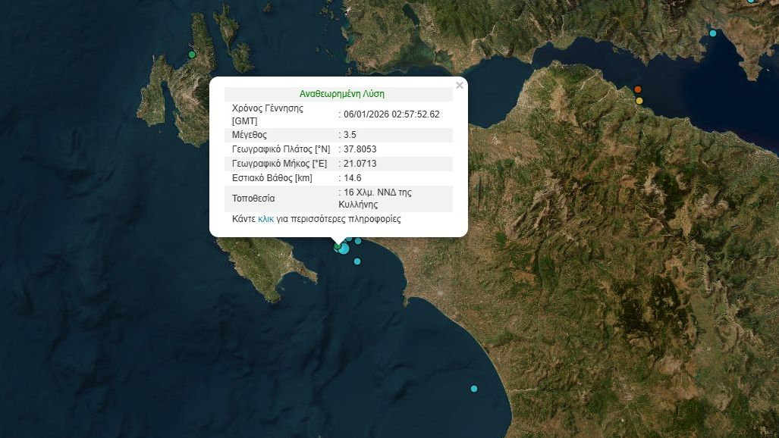Click the small cyan marker right of the cluster

[x=358, y=241]
